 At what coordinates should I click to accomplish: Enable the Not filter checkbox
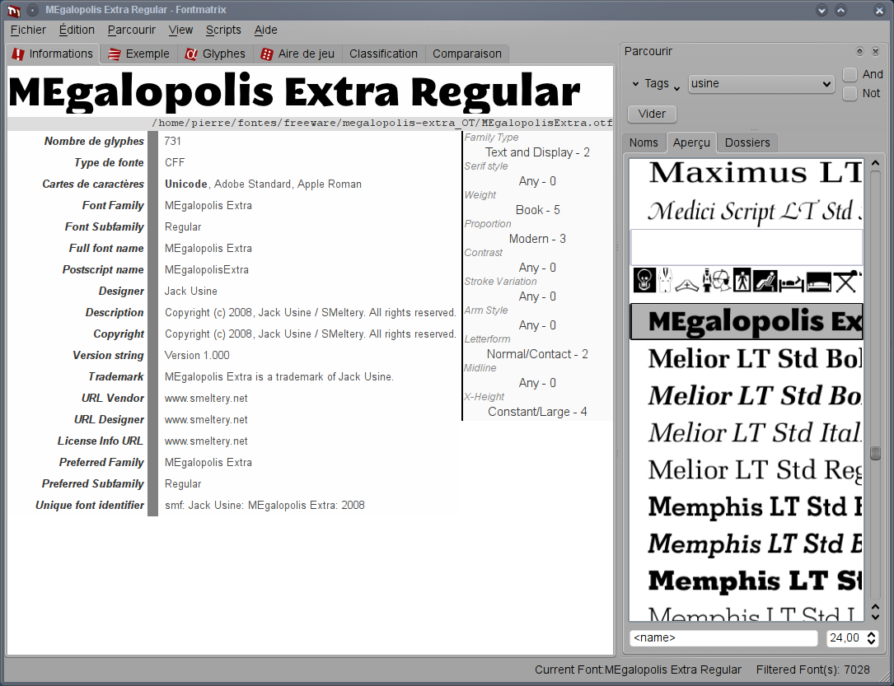pyautogui.click(x=850, y=93)
